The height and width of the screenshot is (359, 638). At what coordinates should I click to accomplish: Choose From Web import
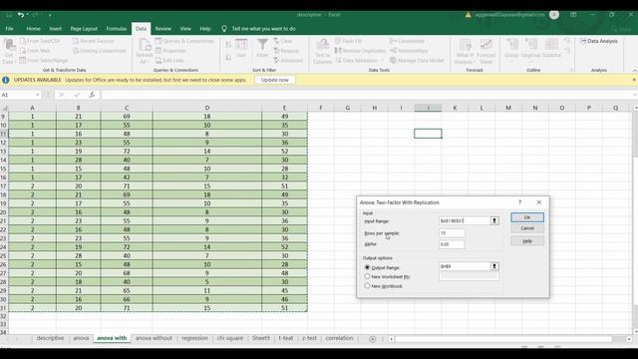coord(36,51)
